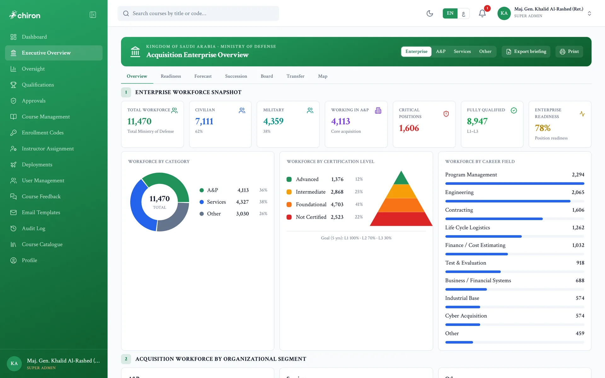Select Other scope filter
Image resolution: width=605 pixels, height=378 pixels.
[485, 51]
